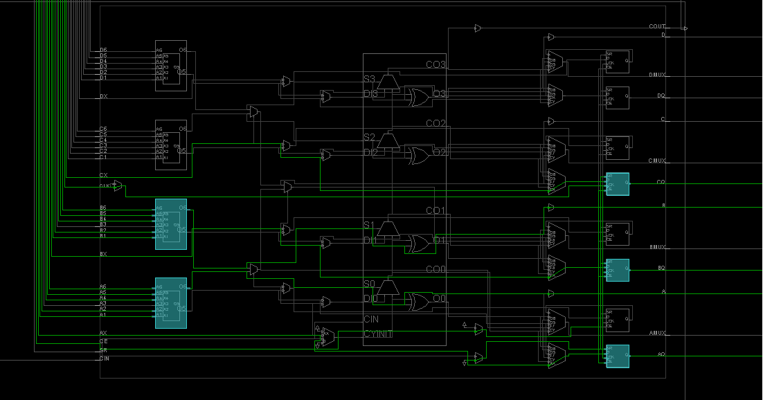Click the DQ register symbol
772x400 pixels.
click(618, 98)
